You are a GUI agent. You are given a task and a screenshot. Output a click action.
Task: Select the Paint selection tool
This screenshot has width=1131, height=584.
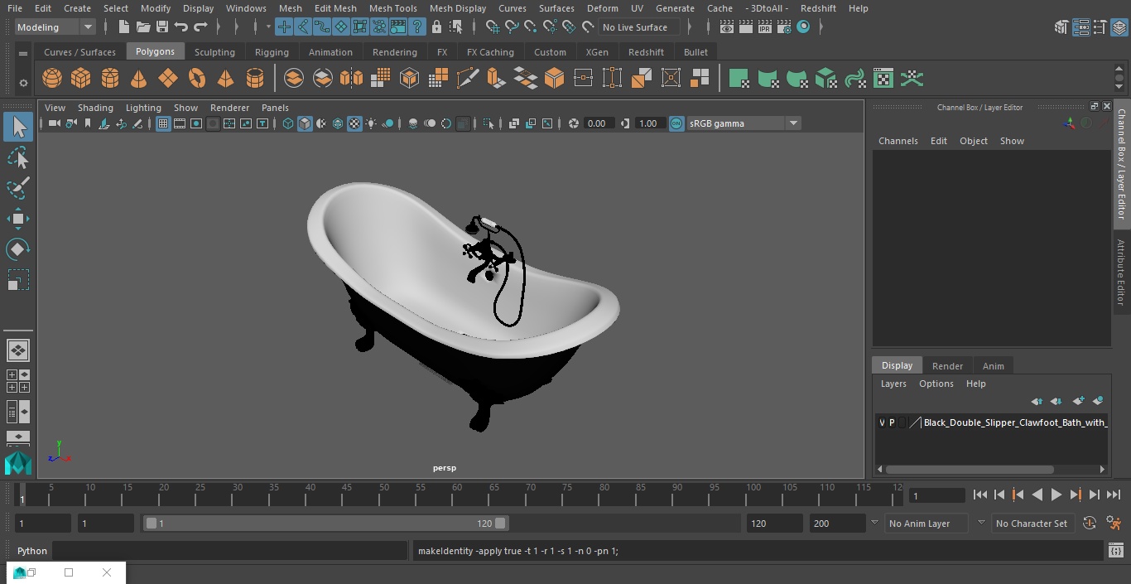coord(18,188)
